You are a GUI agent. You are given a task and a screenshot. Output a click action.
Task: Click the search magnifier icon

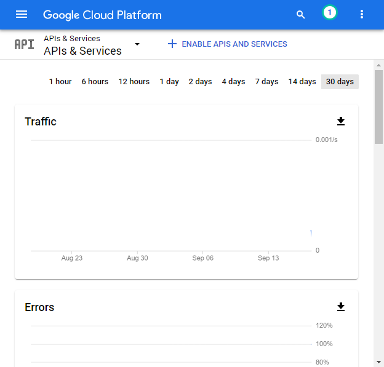300,15
